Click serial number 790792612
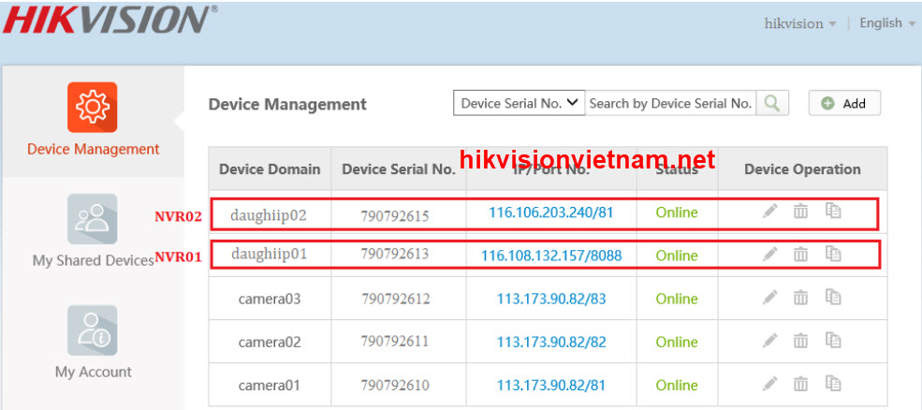The width and height of the screenshot is (922, 410). tap(395, 299)
